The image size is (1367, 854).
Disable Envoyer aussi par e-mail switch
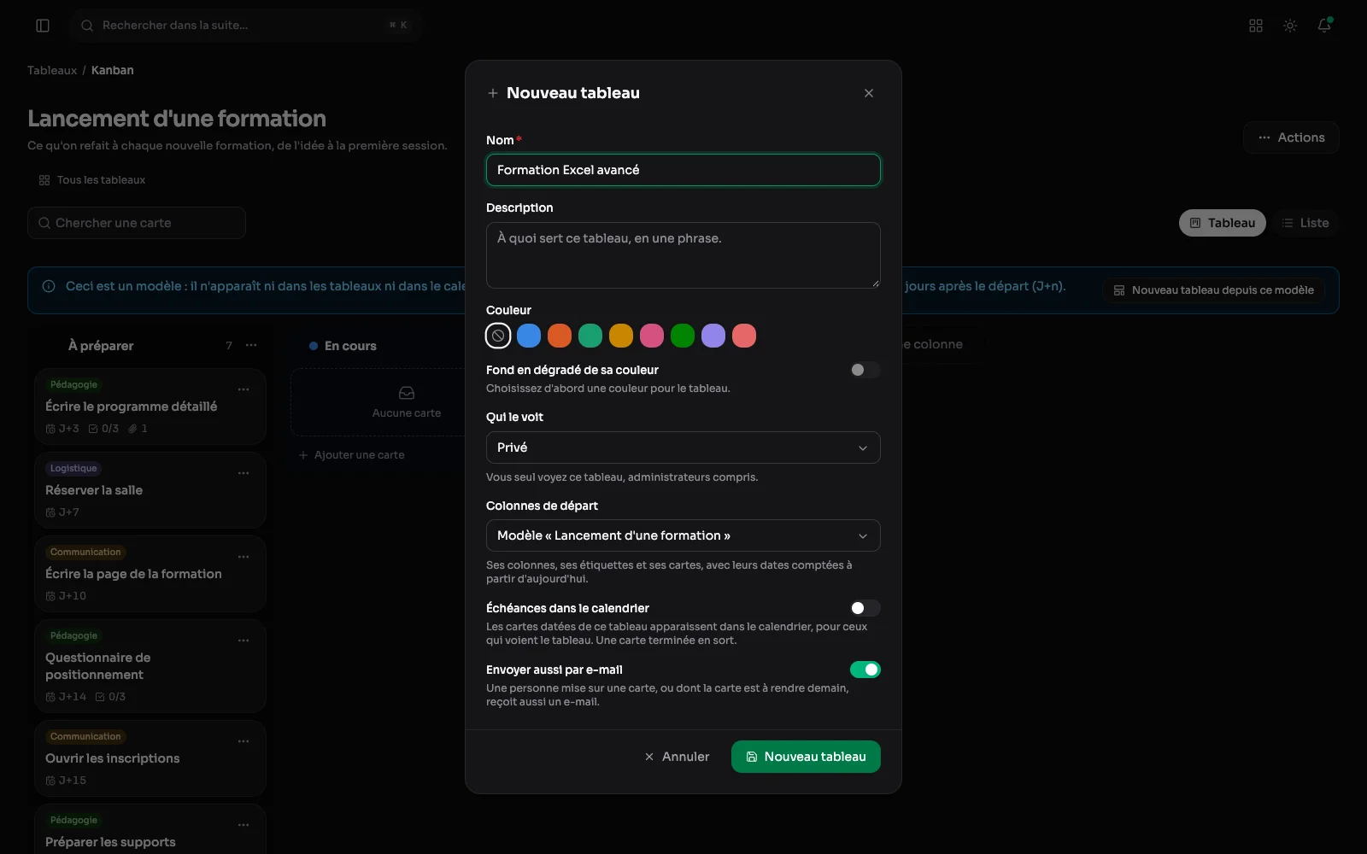point(865,670)
